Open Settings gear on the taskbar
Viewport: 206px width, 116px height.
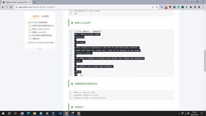pos(47,113)
